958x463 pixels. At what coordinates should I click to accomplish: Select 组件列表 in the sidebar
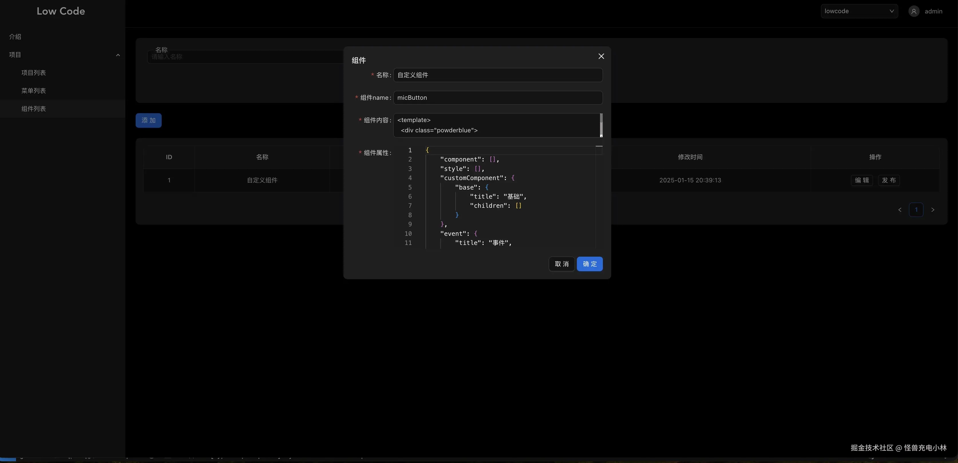point(33,109)
